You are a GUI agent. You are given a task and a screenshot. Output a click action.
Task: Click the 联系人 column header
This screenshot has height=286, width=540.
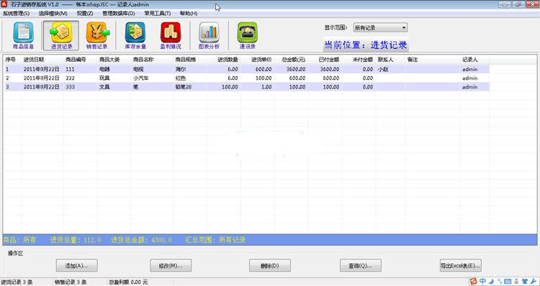click(x=390, y=60)
